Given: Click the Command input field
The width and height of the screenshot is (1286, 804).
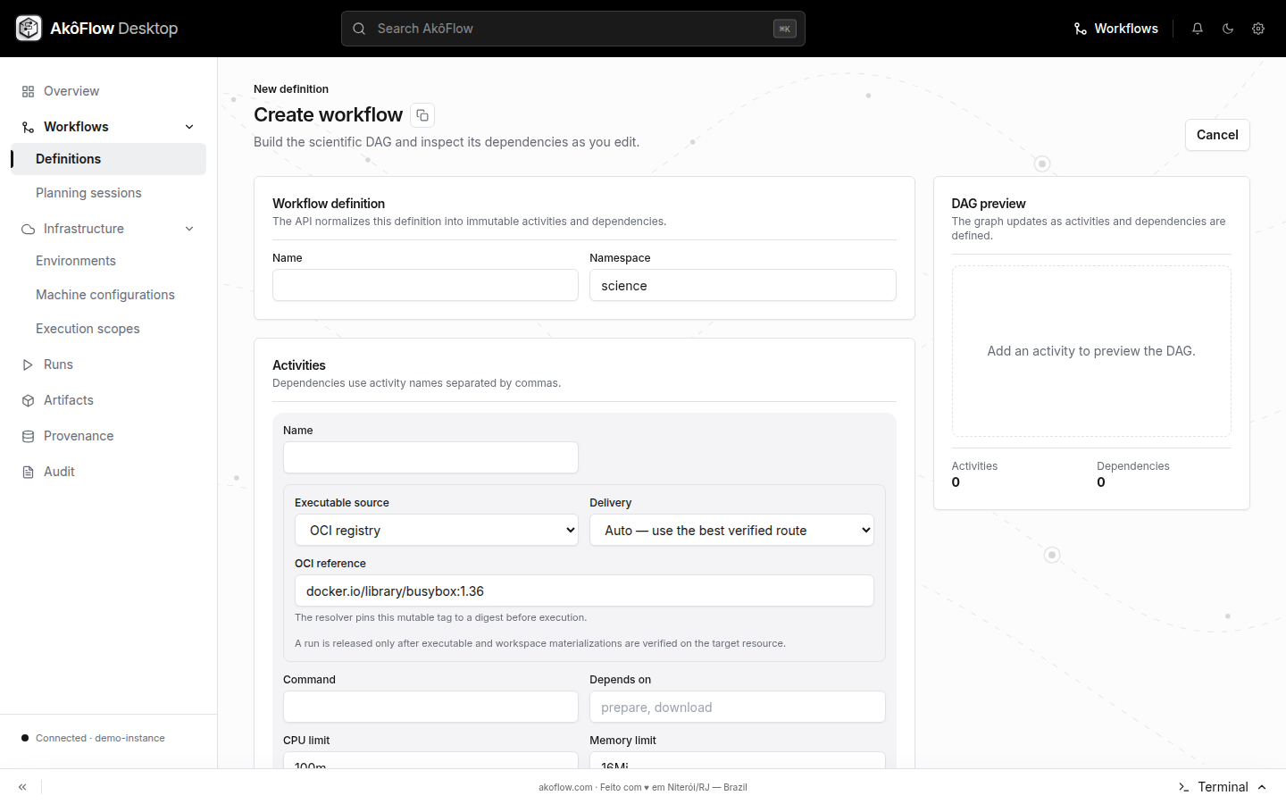Looking at the screenshot, I should point(430,707).
